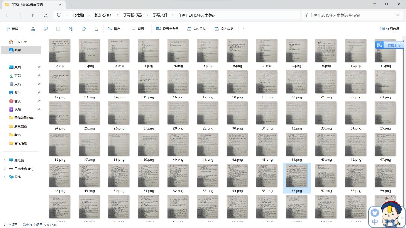Expand the 月光宝盒 (H:) drive node
The height and width of the screenshot is (228, 406).
click(x=5, y=169)
